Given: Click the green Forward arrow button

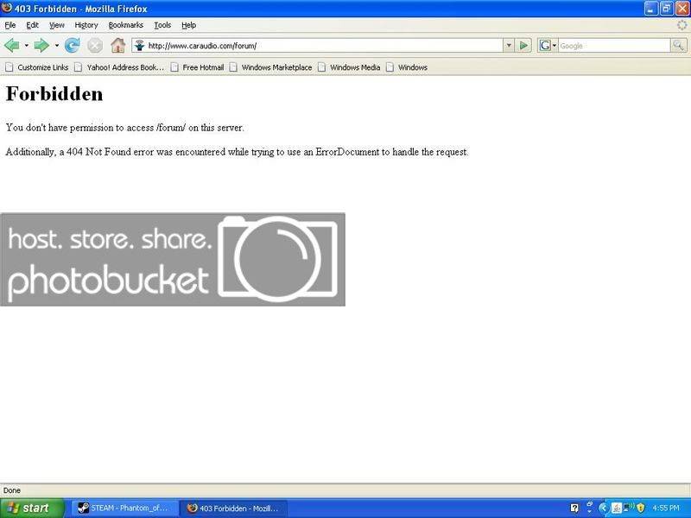Looking at the screenshot, I should pos(41,46).
